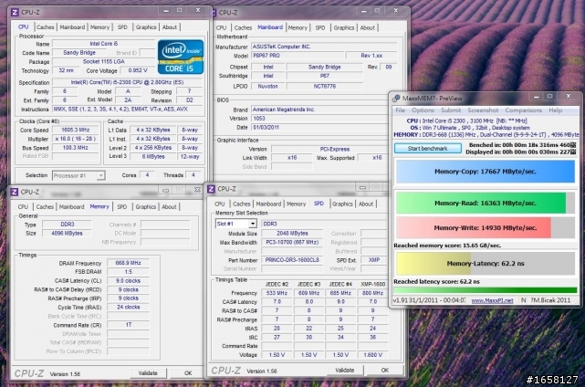Click OK in SPD window
This screenshot has width=585, height=387.
[385, 371]
